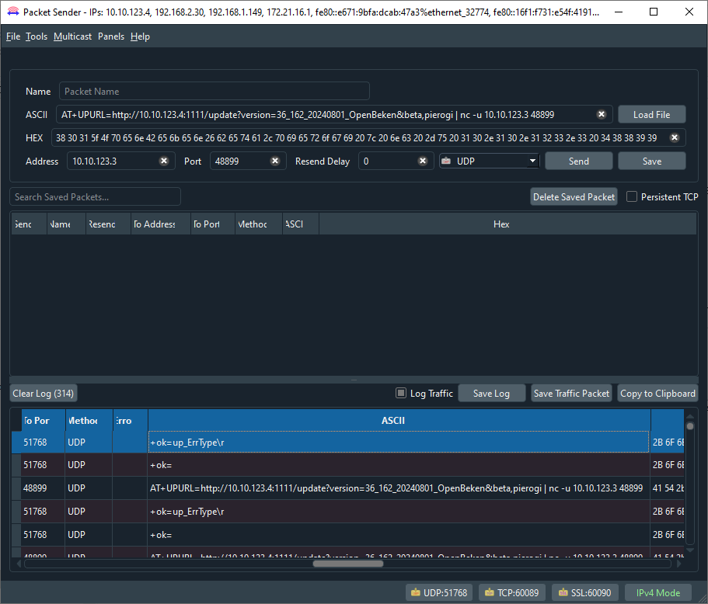Click the TCP:60089 status bar indicator
The image size is (708, 604).
512,592
